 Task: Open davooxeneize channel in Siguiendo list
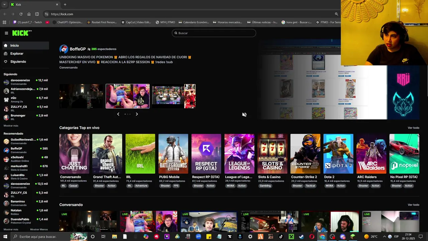[x=25, y=82]
